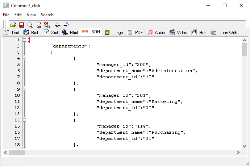This screenshot has height=166, width=250.
Task: Click the "department_id":"20" line
Action: click(125, 108)
